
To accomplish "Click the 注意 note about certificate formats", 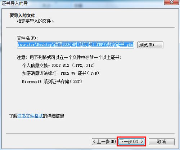I will 69,57.
